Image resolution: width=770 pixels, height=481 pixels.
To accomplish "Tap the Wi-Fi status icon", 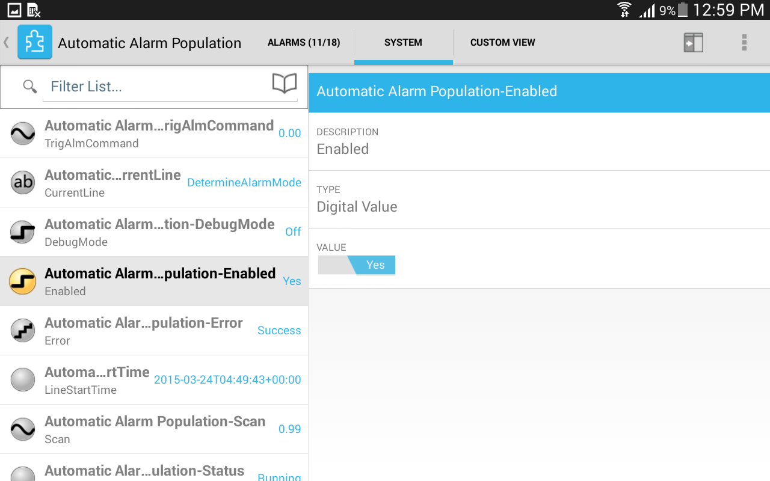I will point(624,10).
